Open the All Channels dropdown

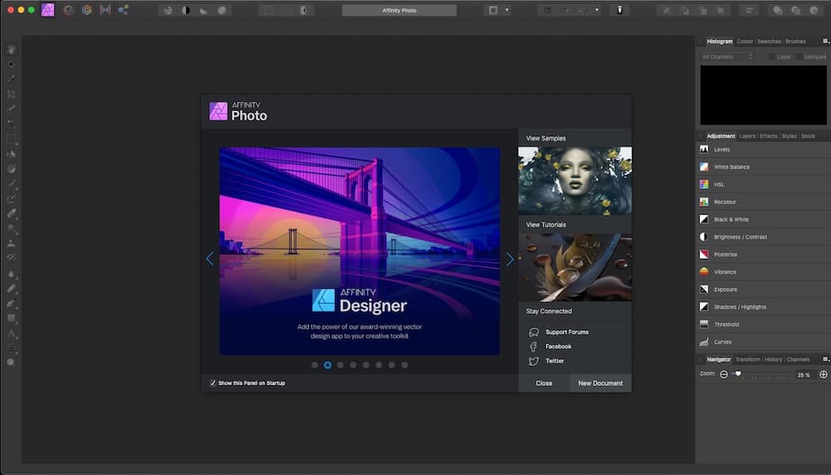pyautogui.click(x=726, y=57)
